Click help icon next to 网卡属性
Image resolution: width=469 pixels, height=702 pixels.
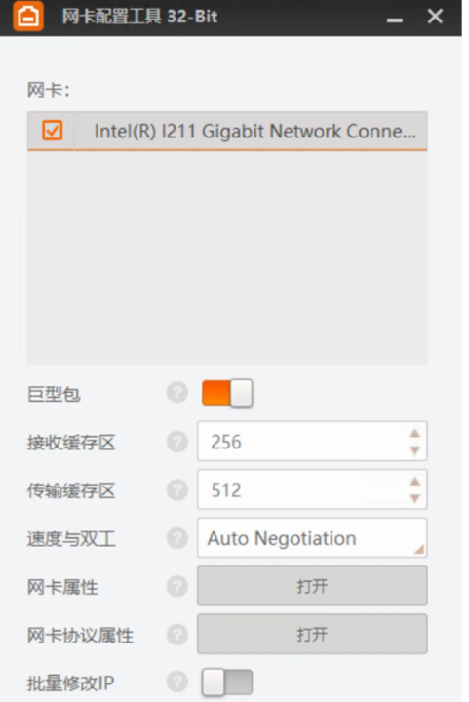(x=177, y=586)
